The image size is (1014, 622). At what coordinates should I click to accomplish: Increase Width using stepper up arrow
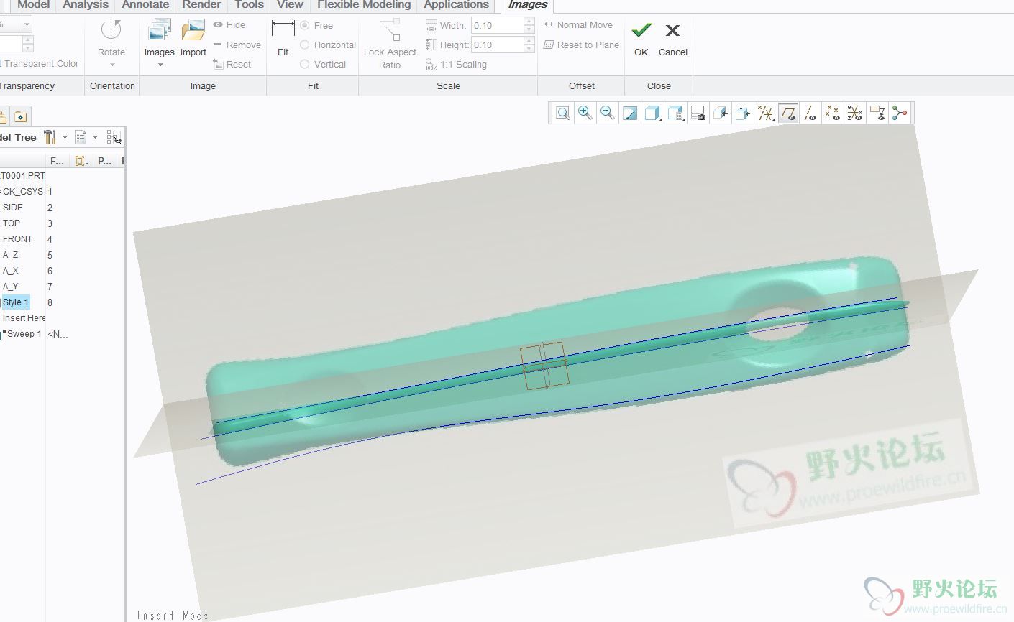[x=529, y=22]
